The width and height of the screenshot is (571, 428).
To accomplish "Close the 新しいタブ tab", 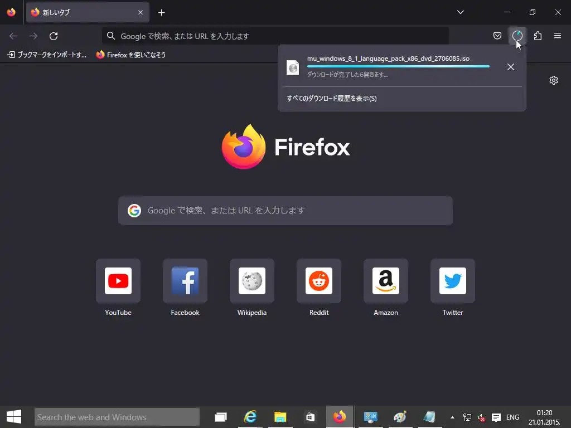I will pyautogui.click(x=141, y=12).
